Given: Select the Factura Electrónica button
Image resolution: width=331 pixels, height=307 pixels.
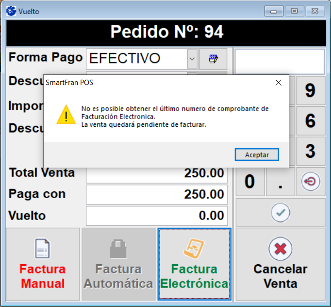Looking at the screenshot, I should coord(194,264).
